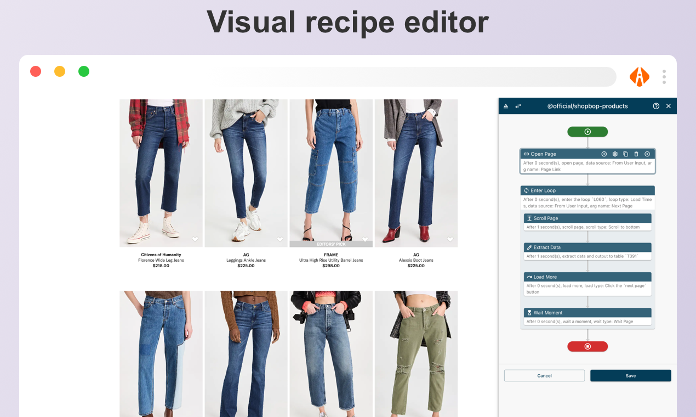This screenshot has width=696, height=417.
Task: Open the browser three-dot menu
Action: (x=664, y=76)
